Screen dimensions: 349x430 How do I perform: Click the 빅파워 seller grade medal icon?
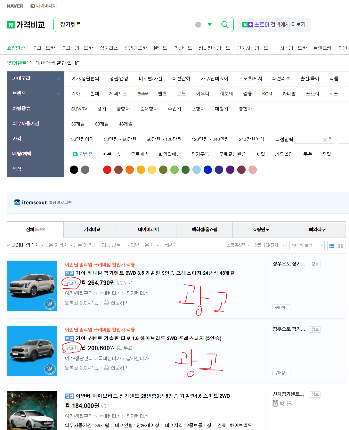tap(275, 404)
